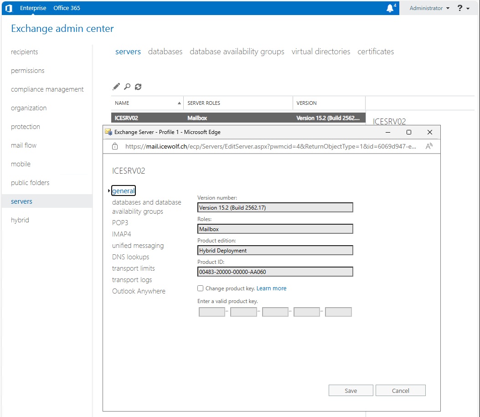Click the Product ID field

[275, 272]
